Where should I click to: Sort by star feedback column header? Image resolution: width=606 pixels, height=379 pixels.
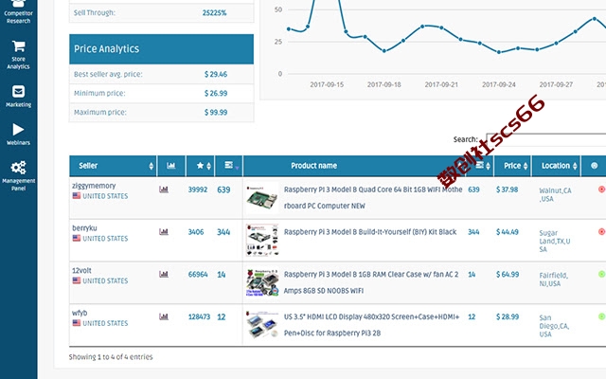point(200,166)
